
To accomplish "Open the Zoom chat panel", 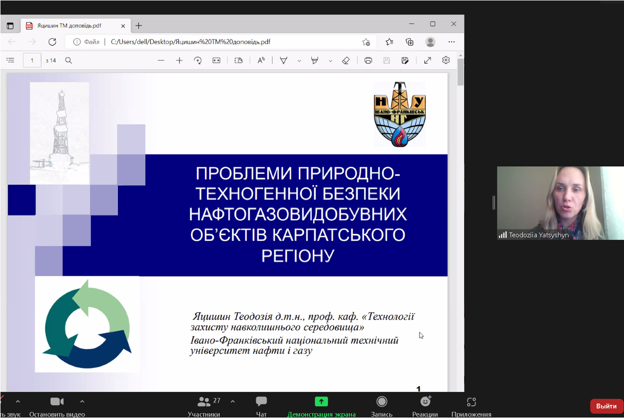I will point(261,406).
